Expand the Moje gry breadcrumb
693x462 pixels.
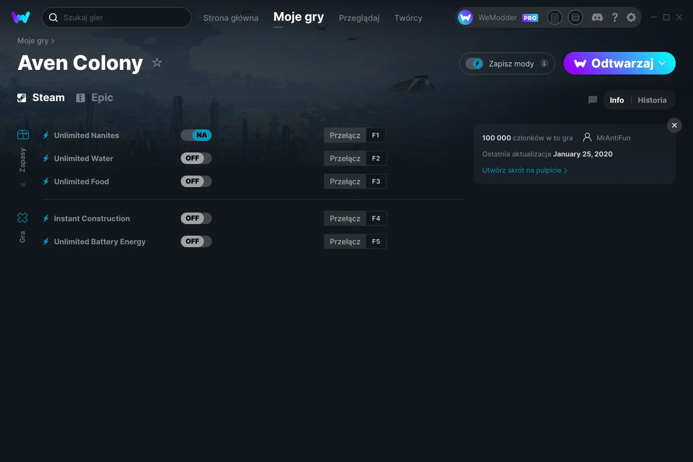click(x=36, y=41)
